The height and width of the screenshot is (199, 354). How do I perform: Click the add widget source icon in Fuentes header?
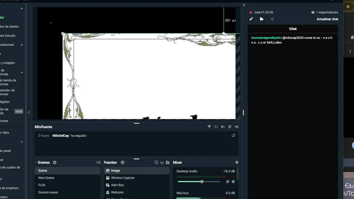point(156,163)
